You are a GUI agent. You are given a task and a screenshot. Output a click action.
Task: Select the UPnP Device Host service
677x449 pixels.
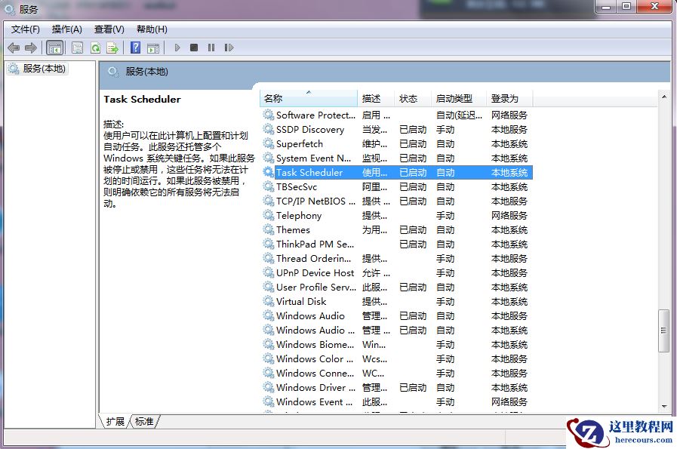pos(397,273)
